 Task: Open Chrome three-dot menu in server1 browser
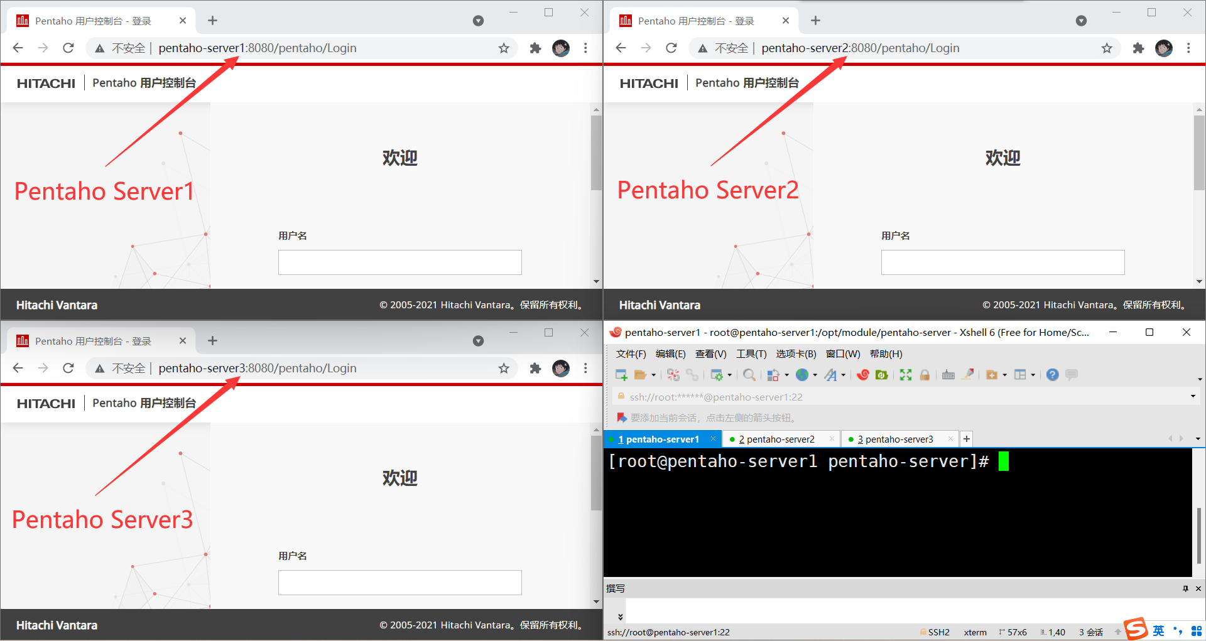coord(585,48)
